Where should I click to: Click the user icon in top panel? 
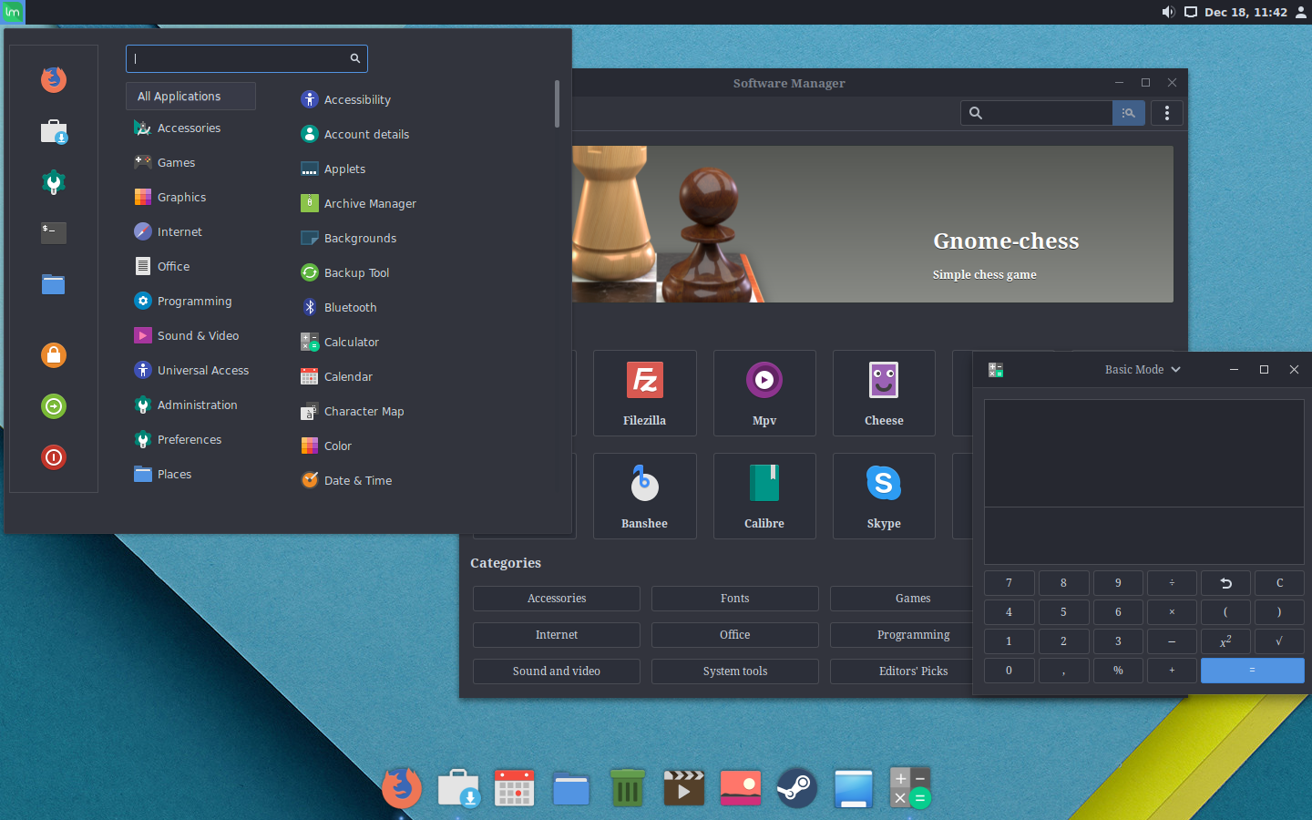pos(1301,12)
